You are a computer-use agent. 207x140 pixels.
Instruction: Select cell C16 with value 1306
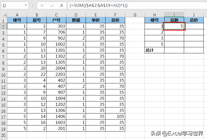click(56, 110)
